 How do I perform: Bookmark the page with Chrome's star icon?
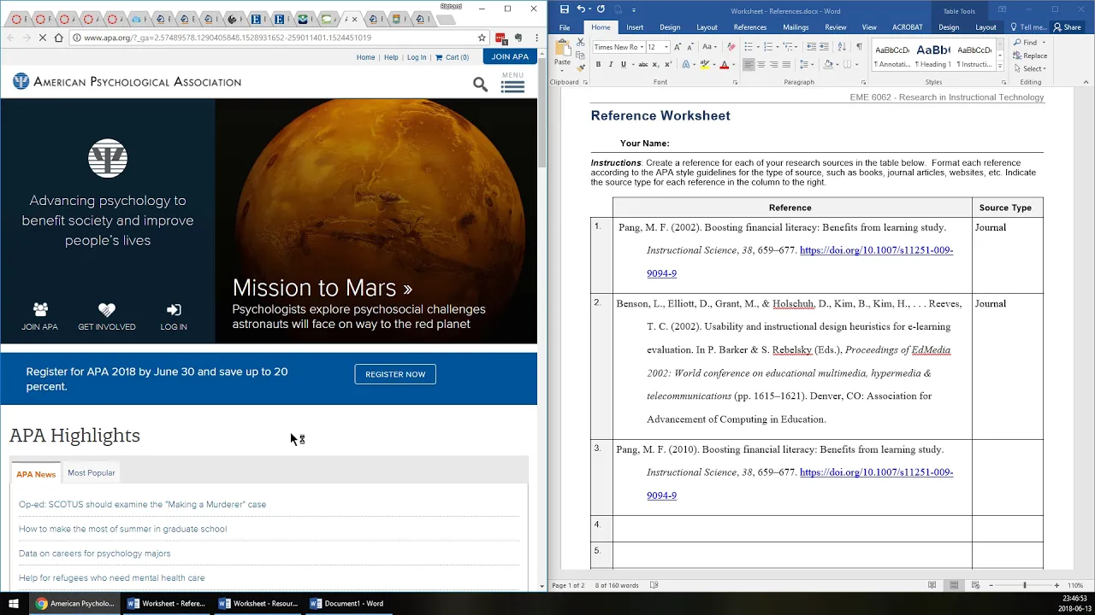(482, 38)
